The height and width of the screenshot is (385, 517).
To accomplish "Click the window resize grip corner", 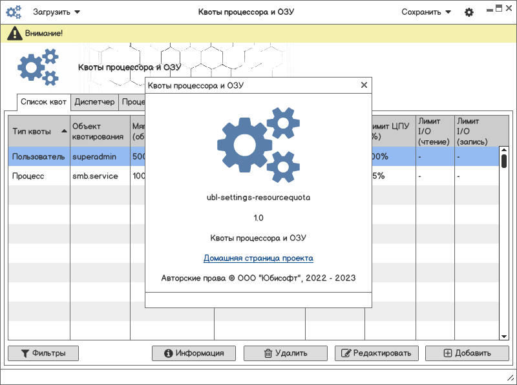I will (x=510, y=378).
